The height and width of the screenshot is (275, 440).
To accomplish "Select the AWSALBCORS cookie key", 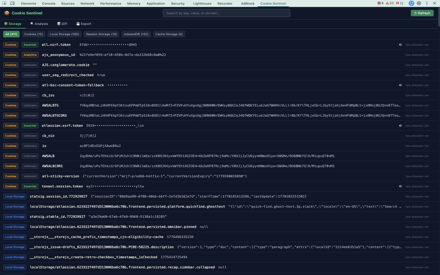I will click(52, 166).
